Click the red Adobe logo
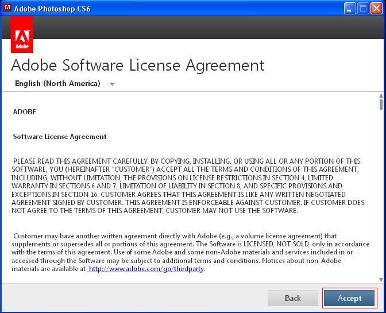 coord(22,34)
